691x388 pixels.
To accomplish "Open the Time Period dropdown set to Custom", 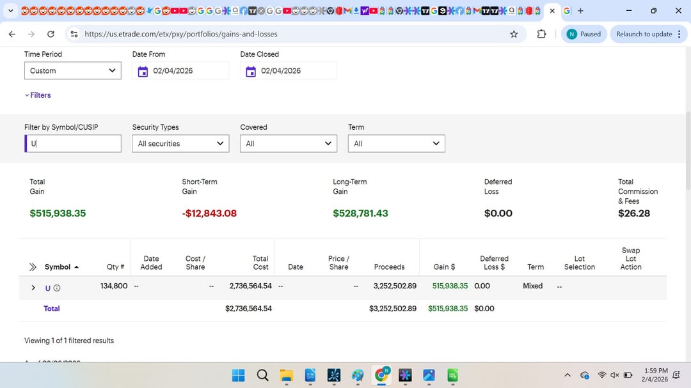I will pos(72,71).
